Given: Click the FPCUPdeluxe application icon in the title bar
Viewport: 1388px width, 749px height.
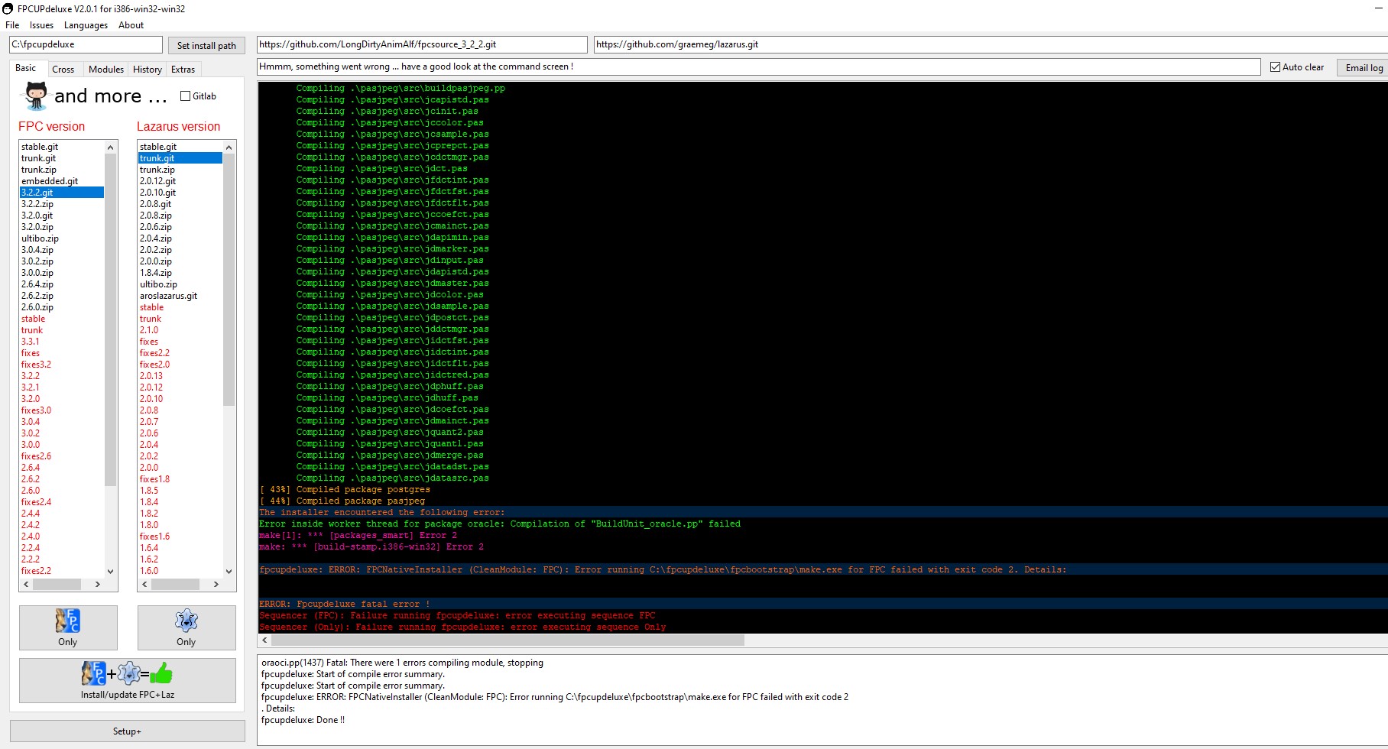Looking at the screenshot, I should pos(8,8).
